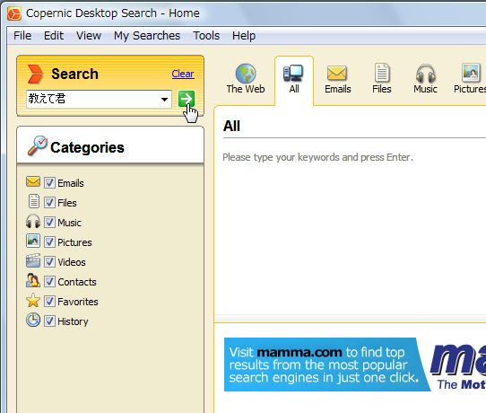The image size is (486, 413).
Task: Open the Help menu
Action: coord(244,36)
